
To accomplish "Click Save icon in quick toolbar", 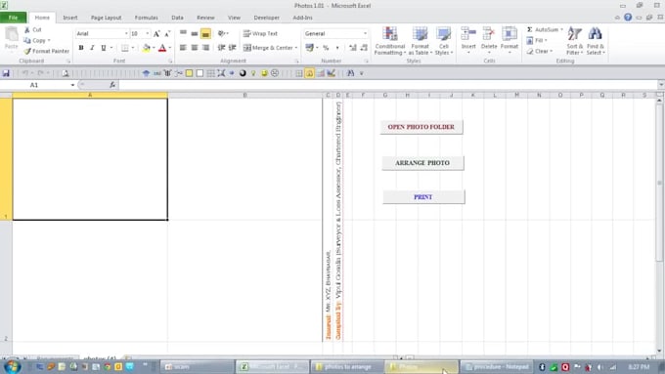I will point(6,73).
